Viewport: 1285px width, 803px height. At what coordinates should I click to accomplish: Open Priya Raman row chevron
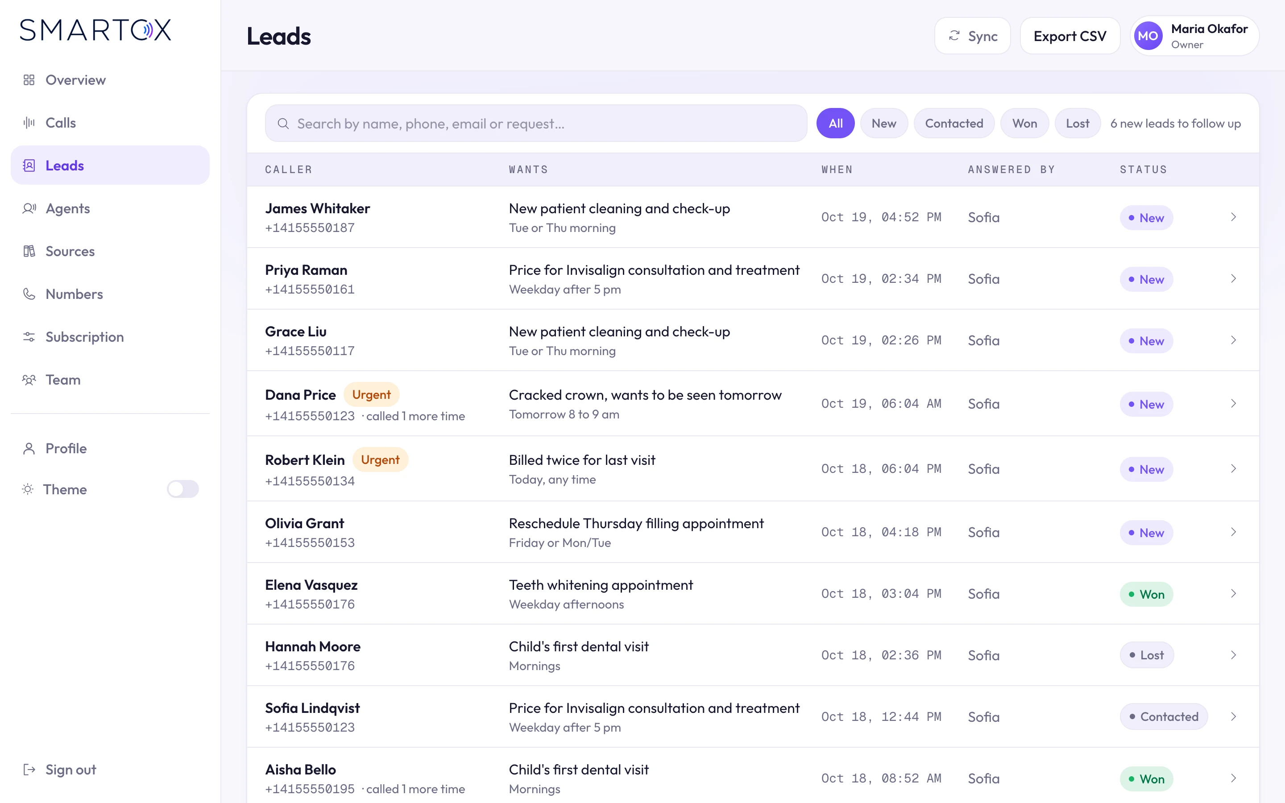[1234, 279]
